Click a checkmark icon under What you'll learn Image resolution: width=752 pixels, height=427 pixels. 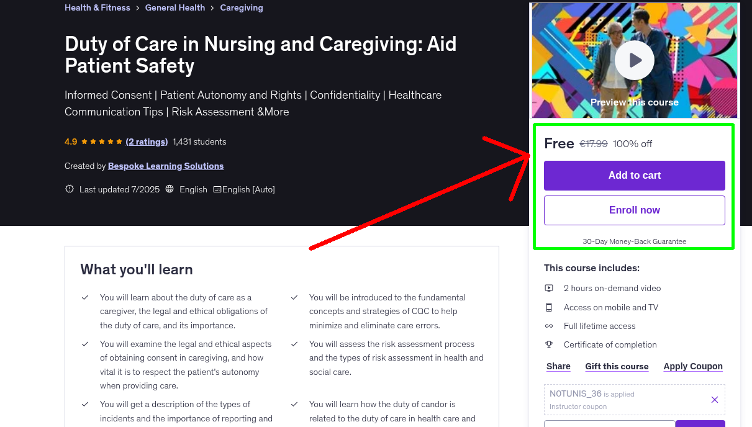(85, 297)
